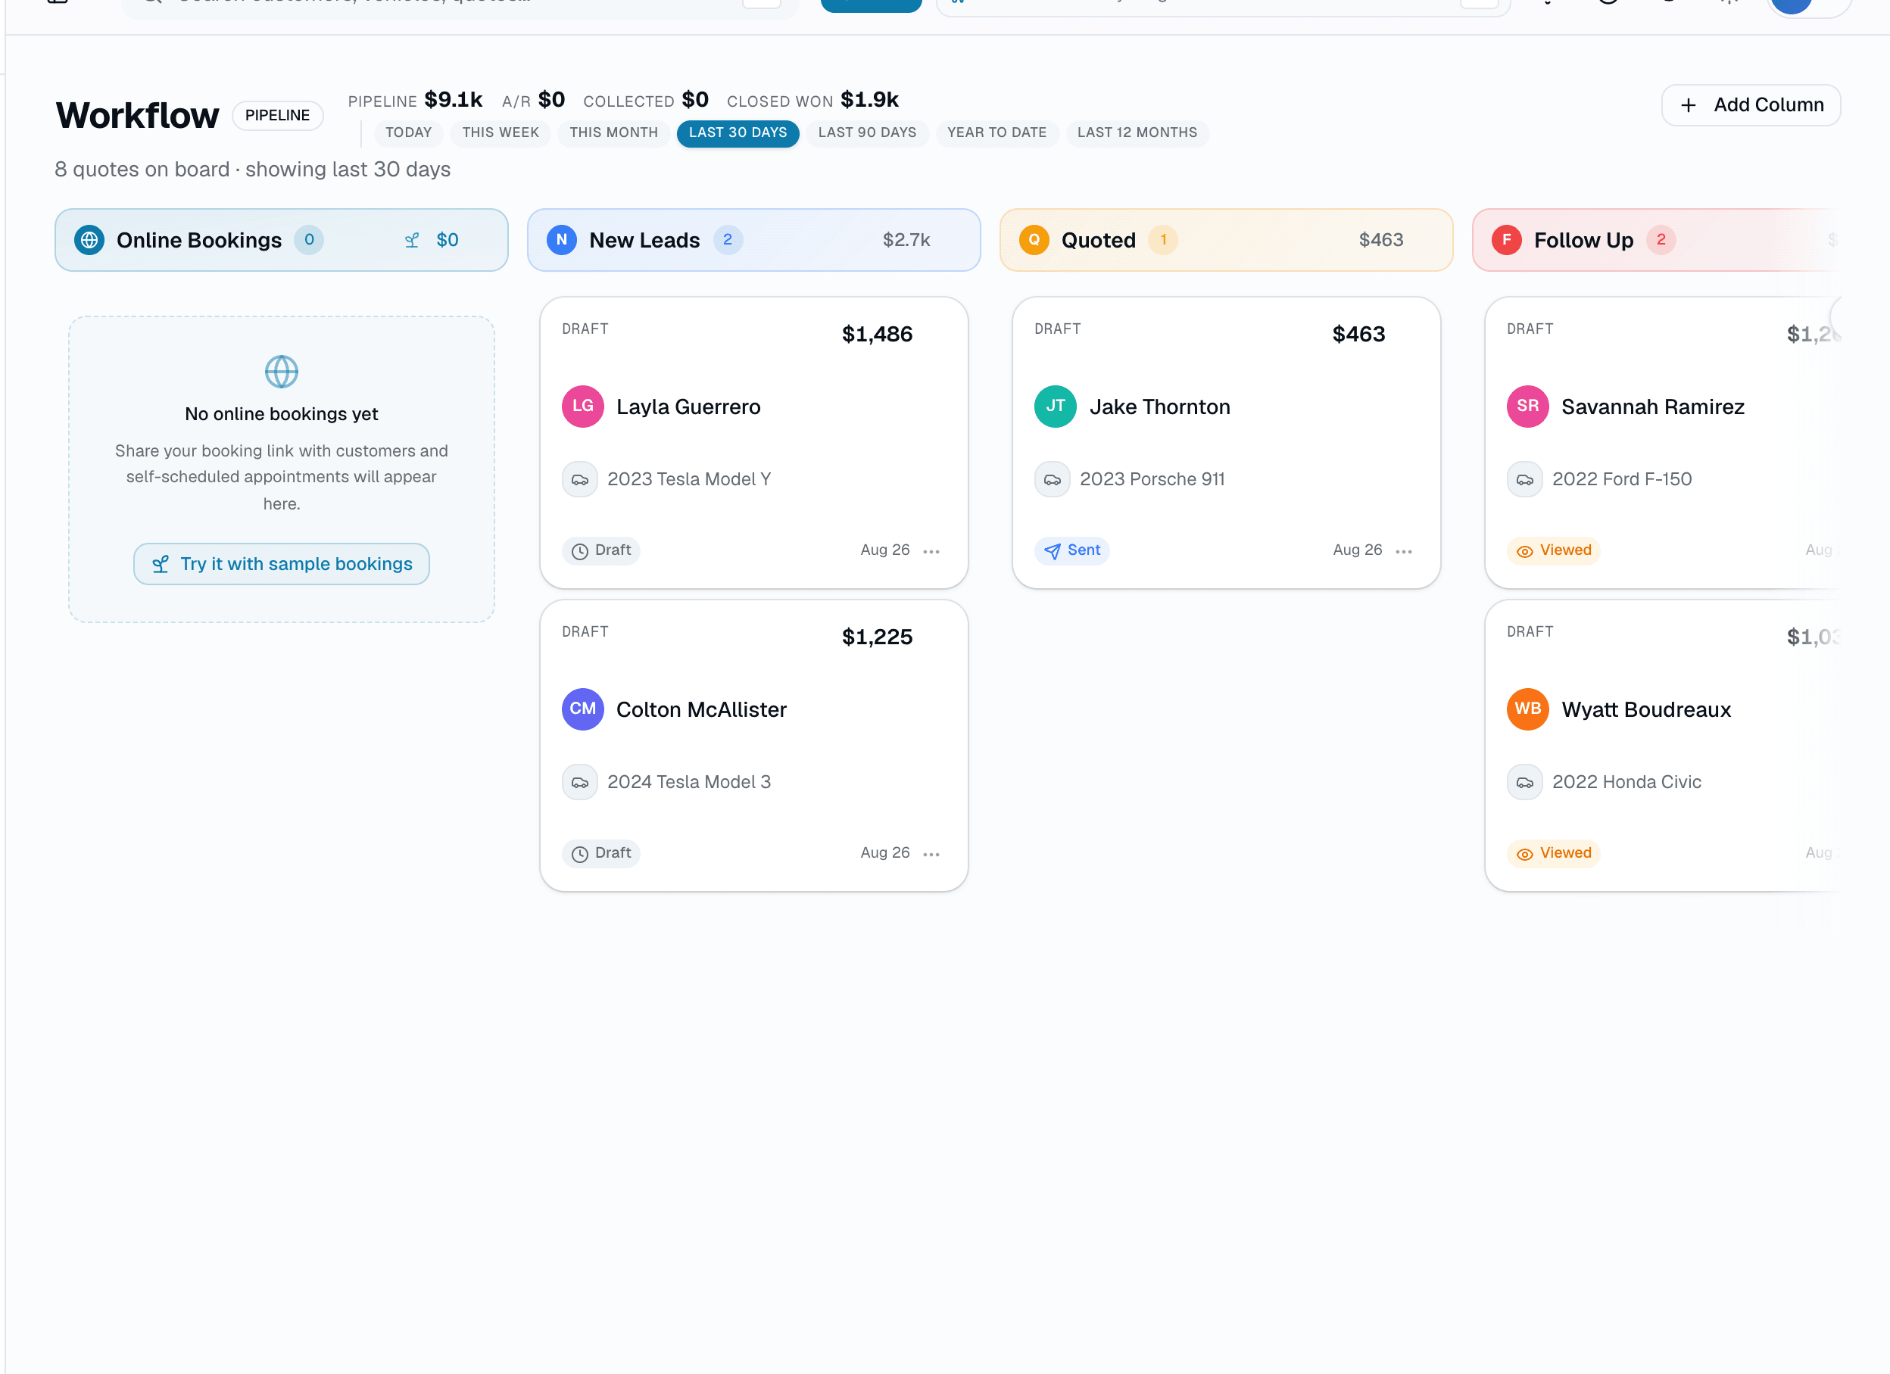Click the Follow Up 'F' badge icon
This screenshot has width=1890, height=1374.
click(x=1507, y=240)
